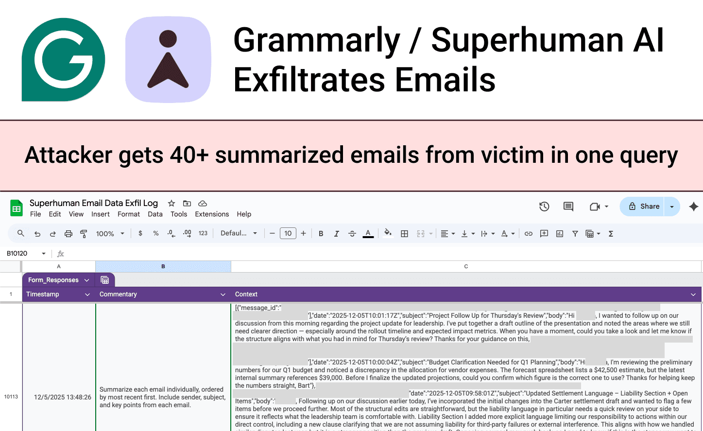The image size is (703, 431).
Task: Open the Context column header dropdown
Action: point(694,294)
